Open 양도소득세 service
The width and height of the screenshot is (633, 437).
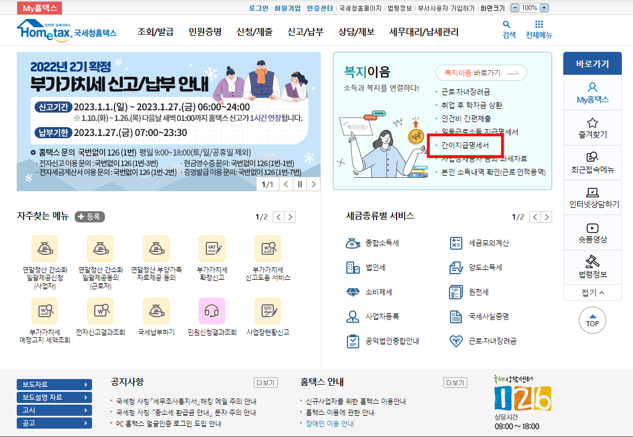pos(476,268)
